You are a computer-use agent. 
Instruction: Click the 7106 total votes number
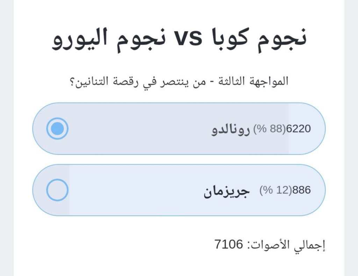coord(229,245)
